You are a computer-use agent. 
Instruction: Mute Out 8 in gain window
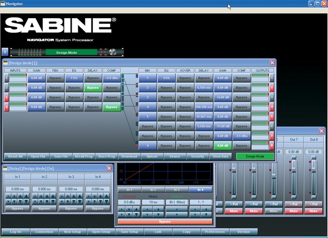click(x=314, y=211)
